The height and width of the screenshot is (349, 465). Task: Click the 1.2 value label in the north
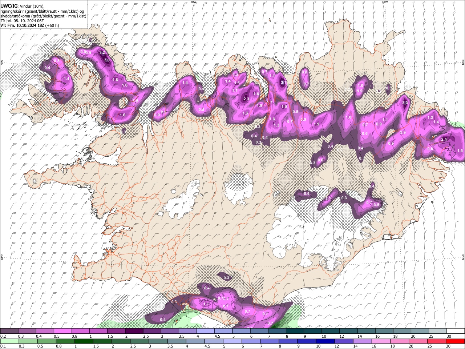(x=235, y=75)
